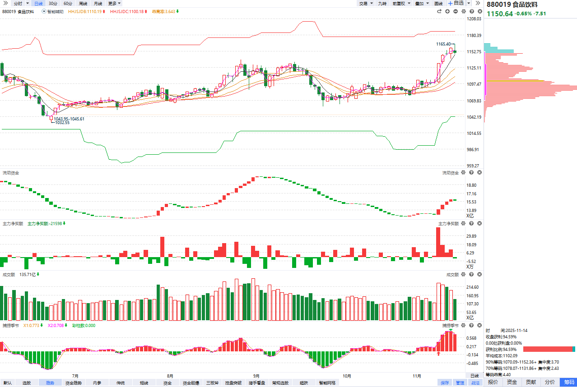
Task: Click help icon in 流动资金 panel
Action: pos(471,173)
